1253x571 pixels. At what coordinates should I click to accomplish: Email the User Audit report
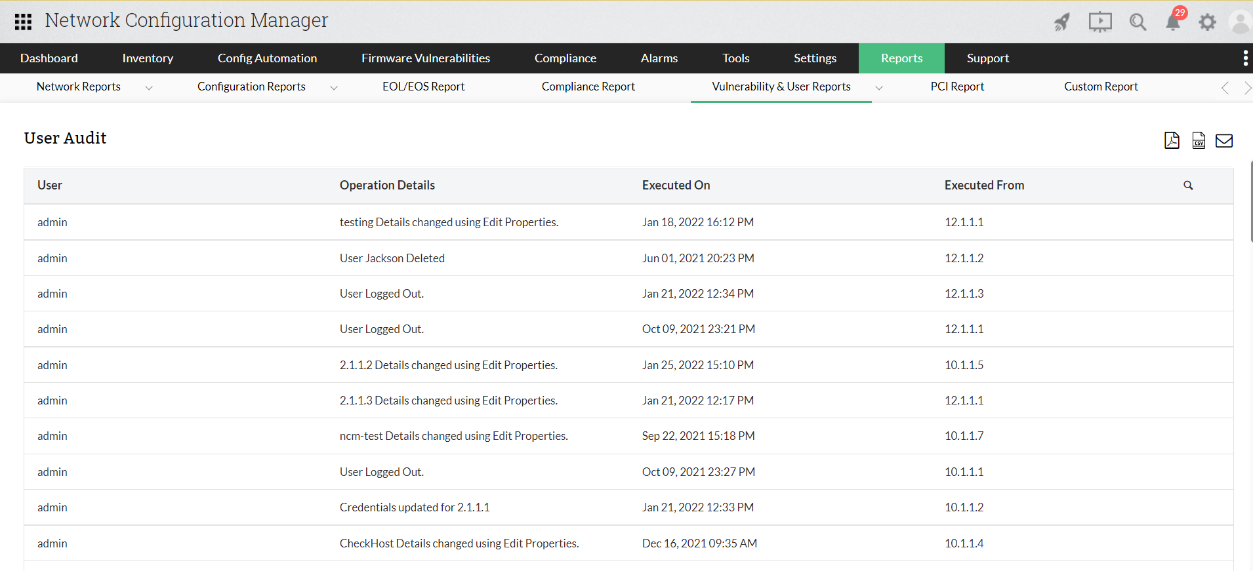(1224, 140)
